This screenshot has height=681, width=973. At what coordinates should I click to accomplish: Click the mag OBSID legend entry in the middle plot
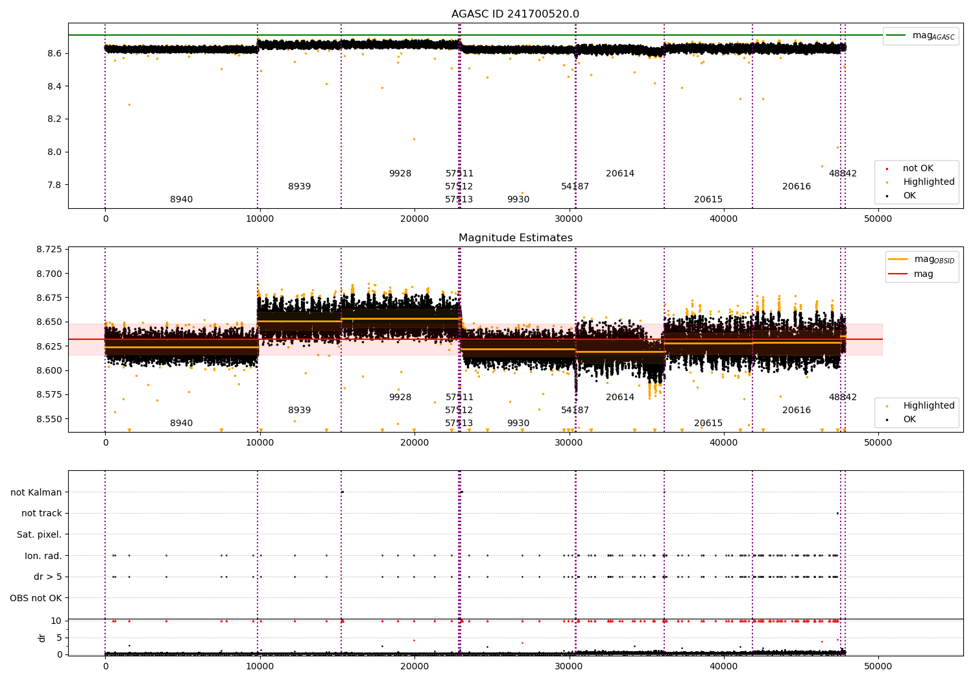921,259
